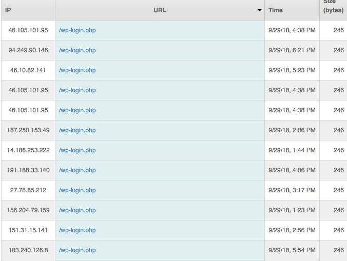The image size is (347, 261).
Task: Click the time 9/29/18, 4:06 PM
Action: point(292,170)
